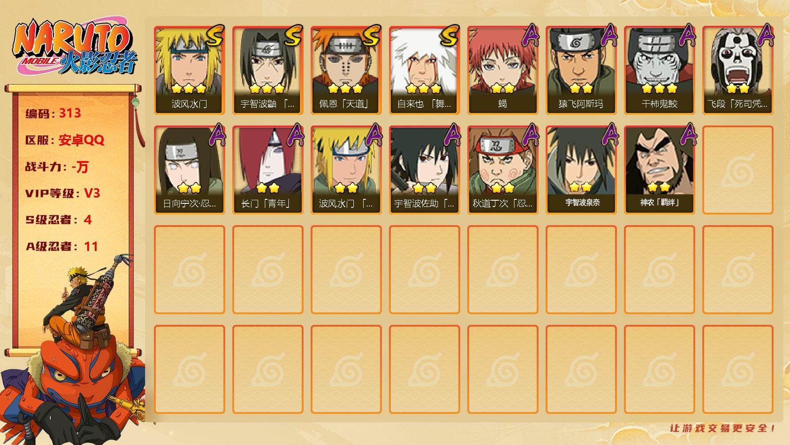Select the 波风水门 S-rank ninja card
This screenshot has height=445, width=790.
click(190, 70)
